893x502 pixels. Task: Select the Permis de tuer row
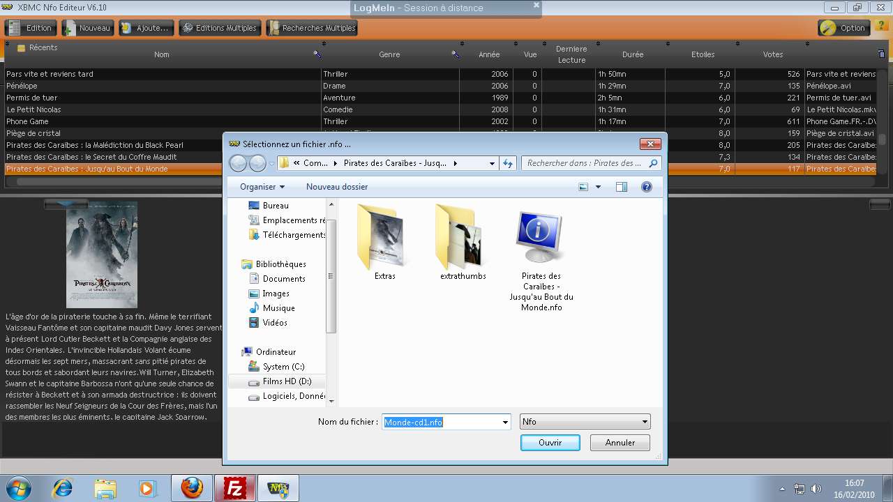coord(440,98)
